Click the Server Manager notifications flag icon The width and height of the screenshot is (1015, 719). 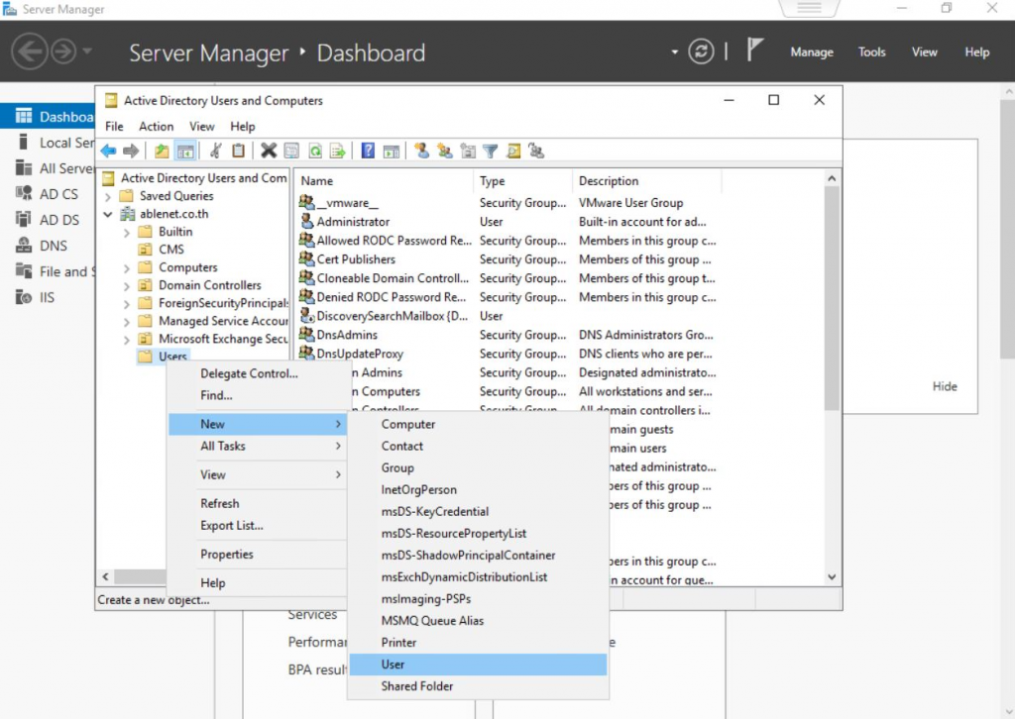pyautogui.click(x=754, y=51)
